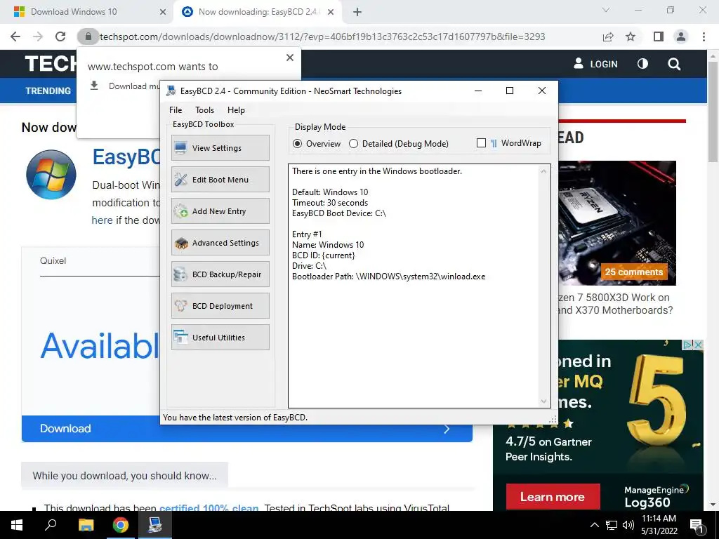Click the TRENDING item in TechSpot nav

48,91
